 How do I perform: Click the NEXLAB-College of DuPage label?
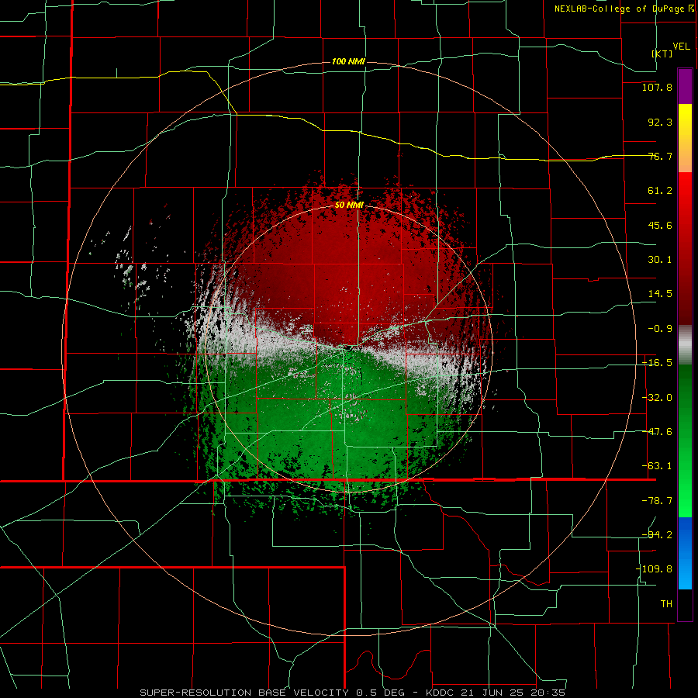pos(620,9)
